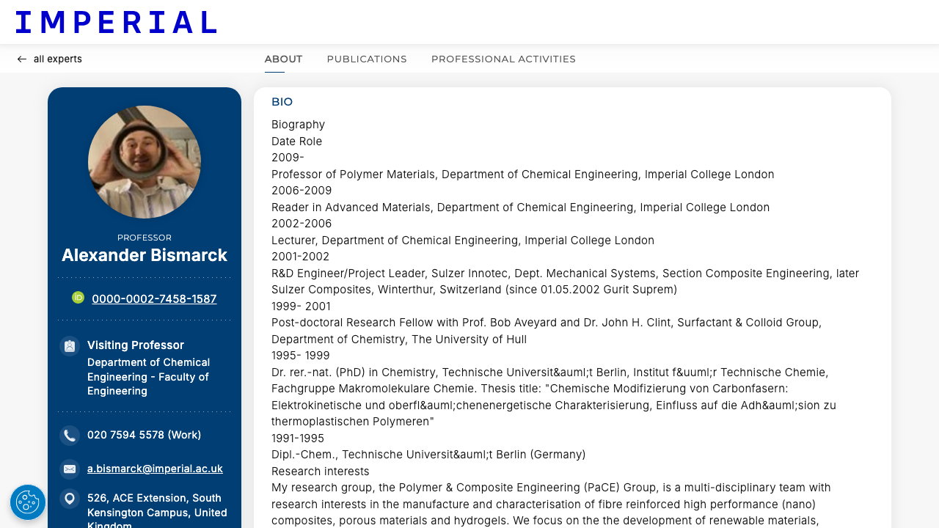939x528 pixels.
Task: Click the envelope icon next to the email
Action: point(69,469)
